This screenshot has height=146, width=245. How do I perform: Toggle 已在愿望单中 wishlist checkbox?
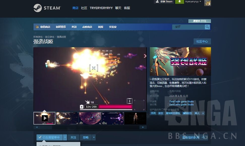[40, 137]
